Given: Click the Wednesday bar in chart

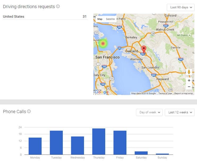Looking at the screenshot, I should (77, 146).
